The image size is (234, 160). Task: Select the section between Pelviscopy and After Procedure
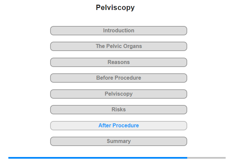(x=118, y=110)
